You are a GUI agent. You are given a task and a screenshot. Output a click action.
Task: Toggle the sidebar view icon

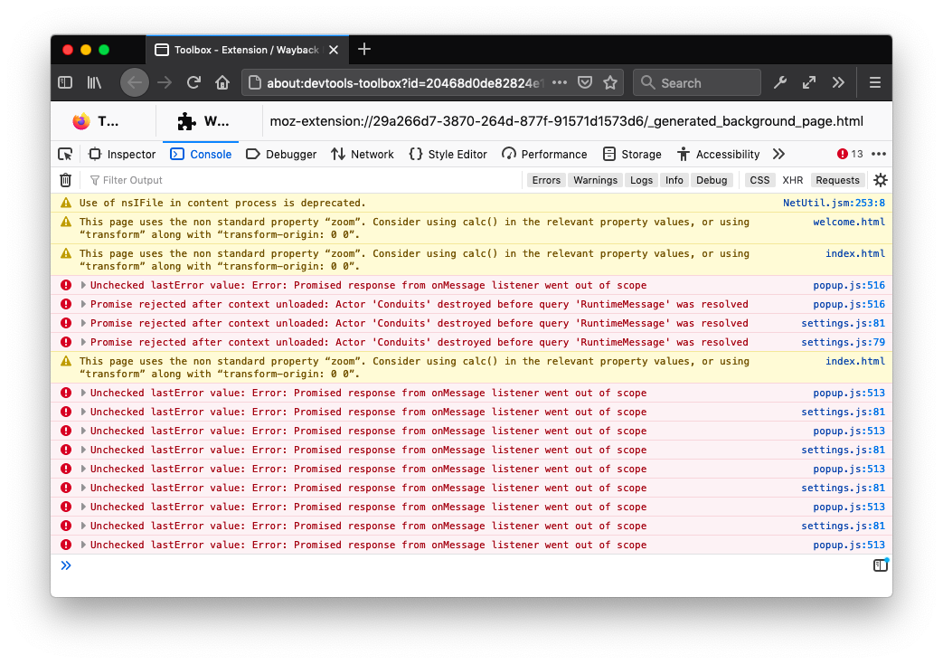(x=65, y=82)
